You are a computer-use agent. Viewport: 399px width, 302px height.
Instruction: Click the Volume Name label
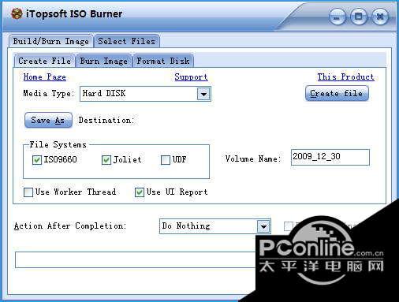[x=253, y=158]
